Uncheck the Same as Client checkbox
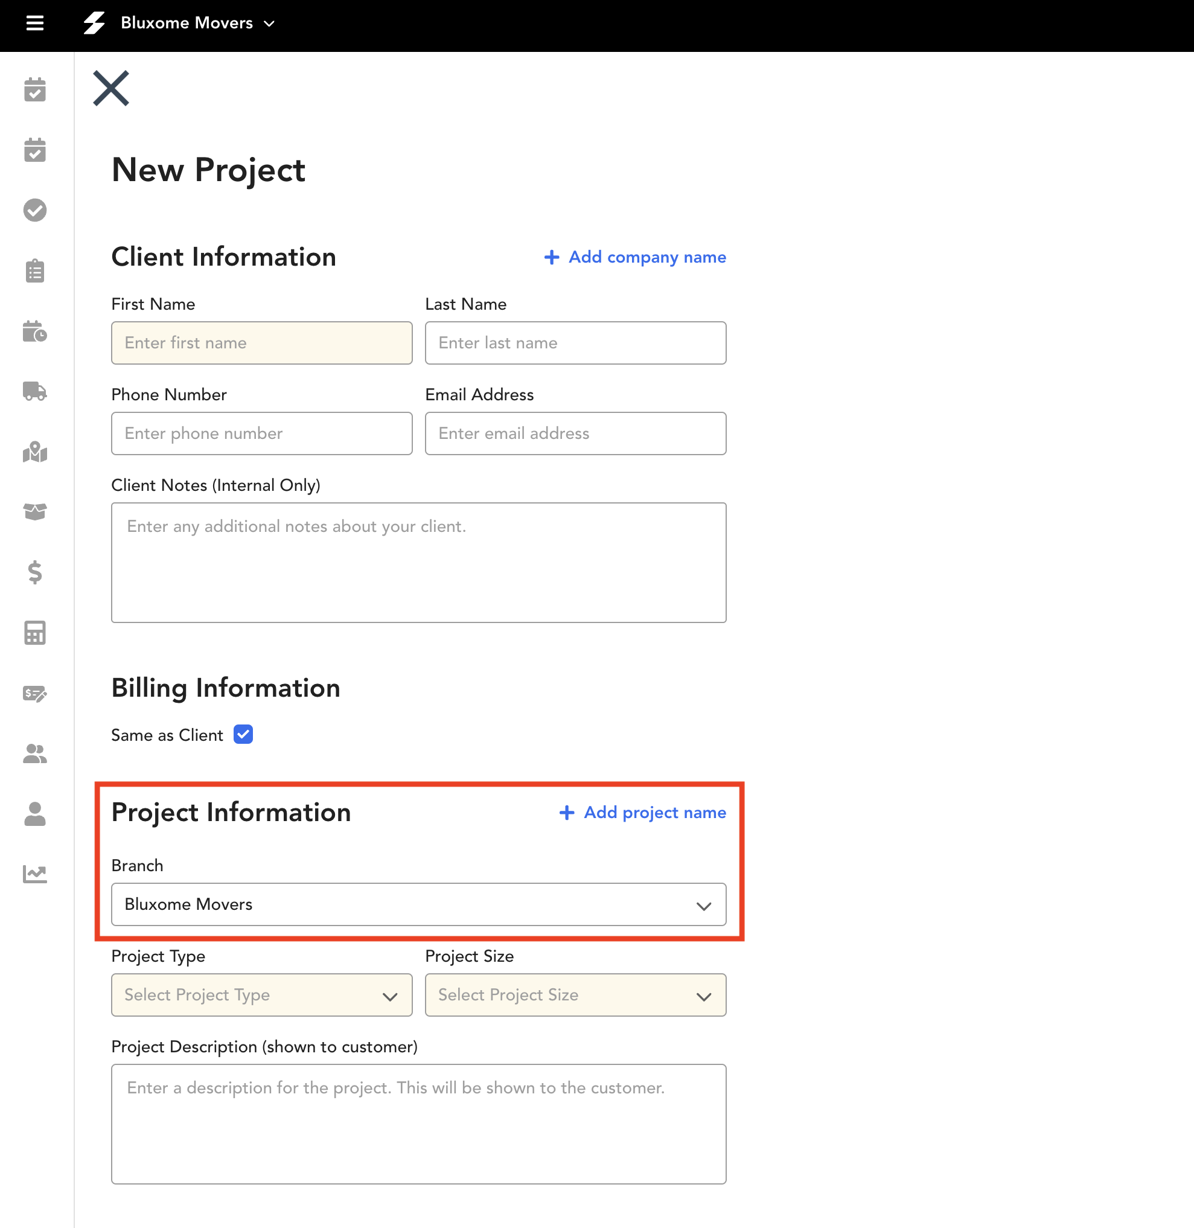1194x1228 pixels. tap(243, 734)
